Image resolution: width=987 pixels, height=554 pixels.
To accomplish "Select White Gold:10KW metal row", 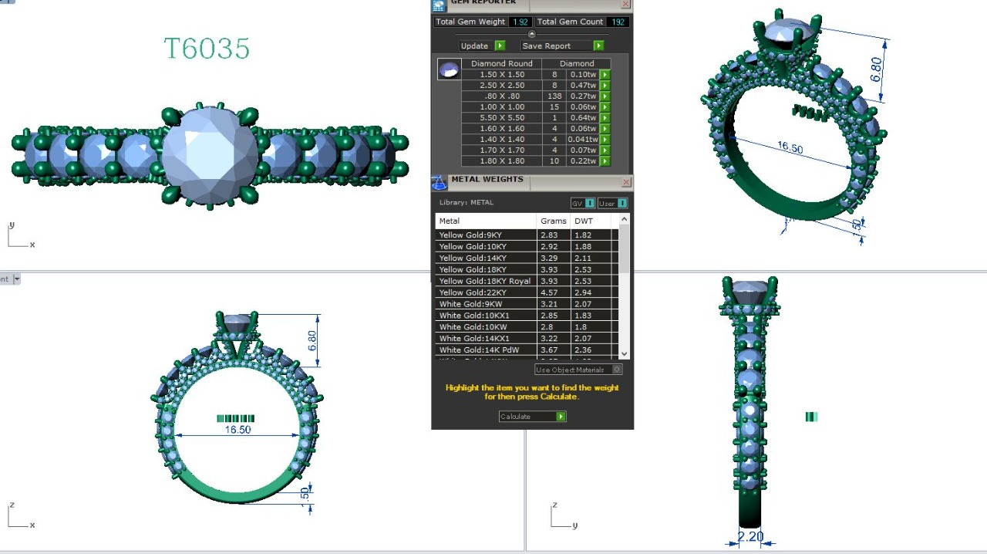I will pos(486,327).
